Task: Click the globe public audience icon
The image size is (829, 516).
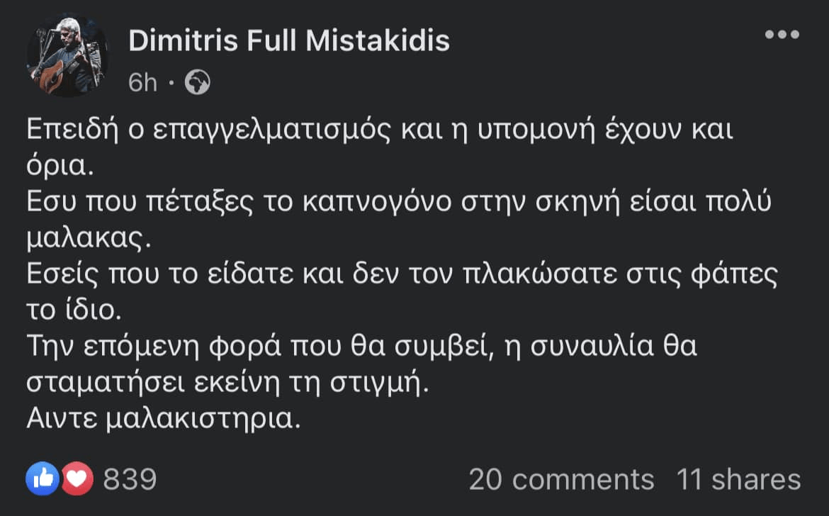Action: (198, 84)
